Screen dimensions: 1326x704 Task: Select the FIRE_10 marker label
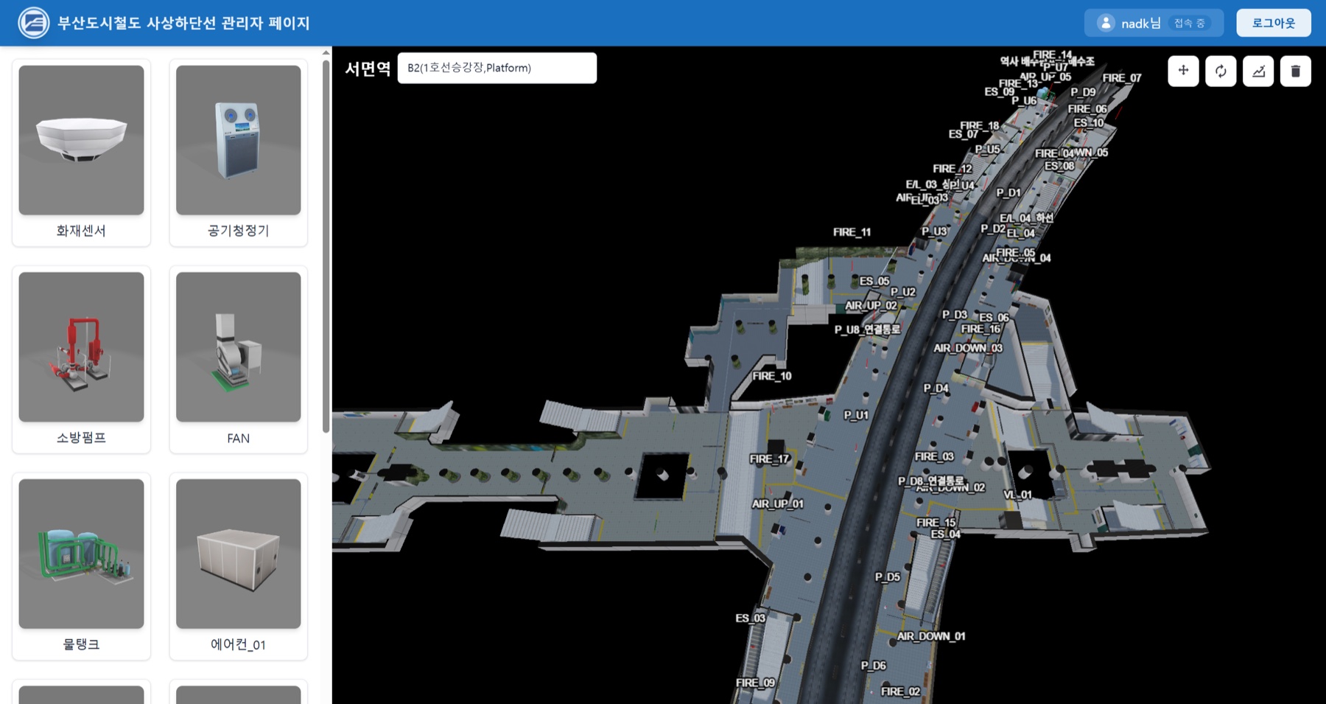point(772,376)
